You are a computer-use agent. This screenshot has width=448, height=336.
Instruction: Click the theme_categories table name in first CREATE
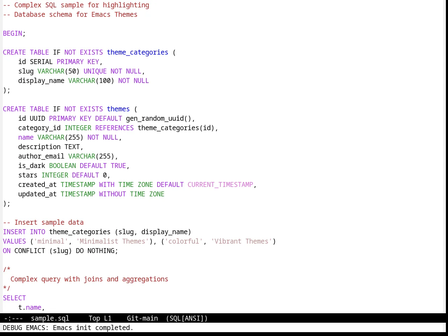(x=138, y=52)
